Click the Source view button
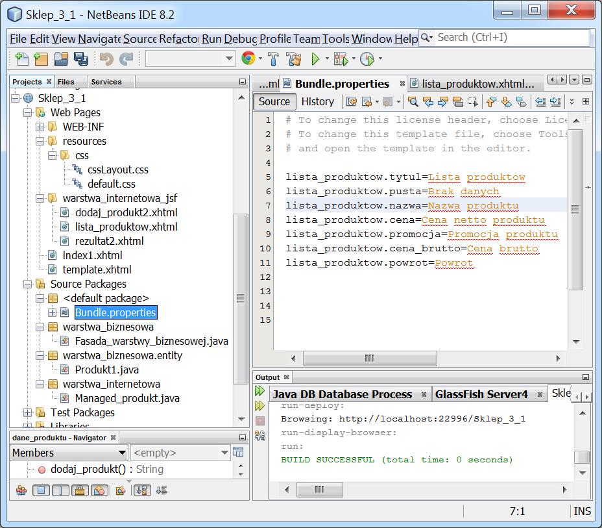Screen dimensions: 602x528 274,101
